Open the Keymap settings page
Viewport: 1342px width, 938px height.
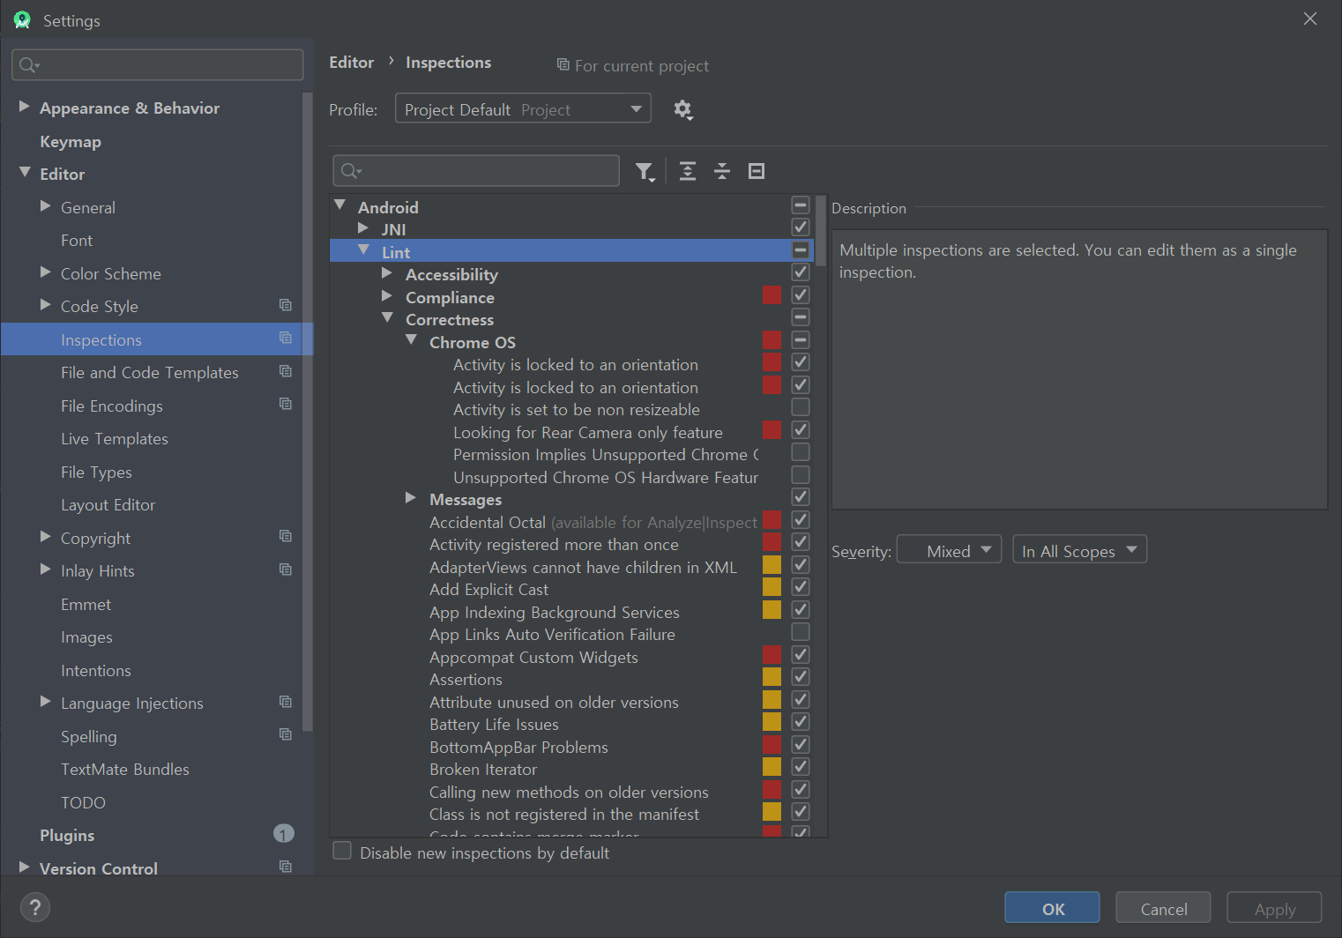pyautogui.click(x=71, y=142)
